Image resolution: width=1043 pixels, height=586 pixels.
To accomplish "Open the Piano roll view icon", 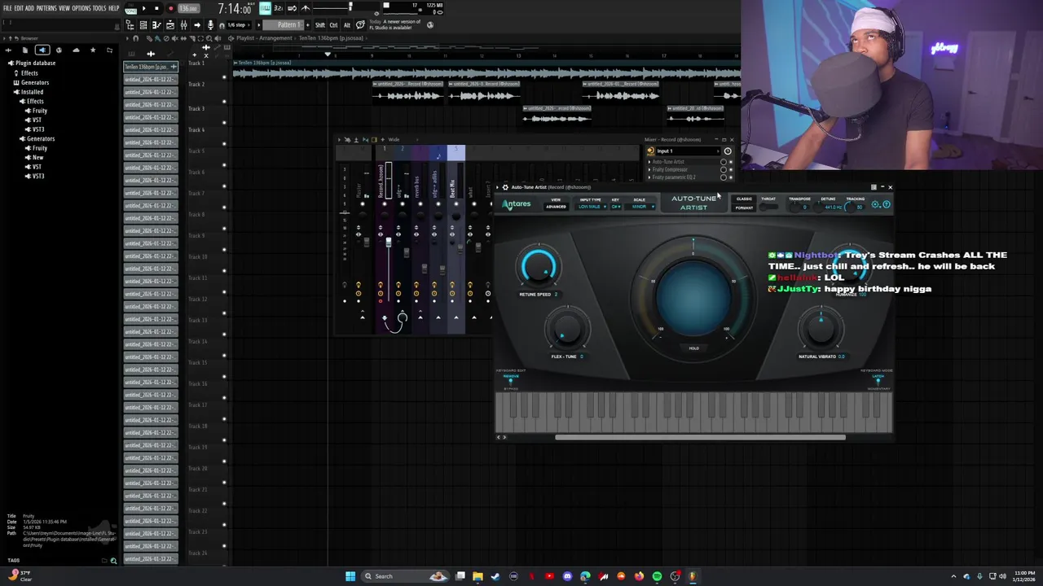I will [x=156, y=25].
